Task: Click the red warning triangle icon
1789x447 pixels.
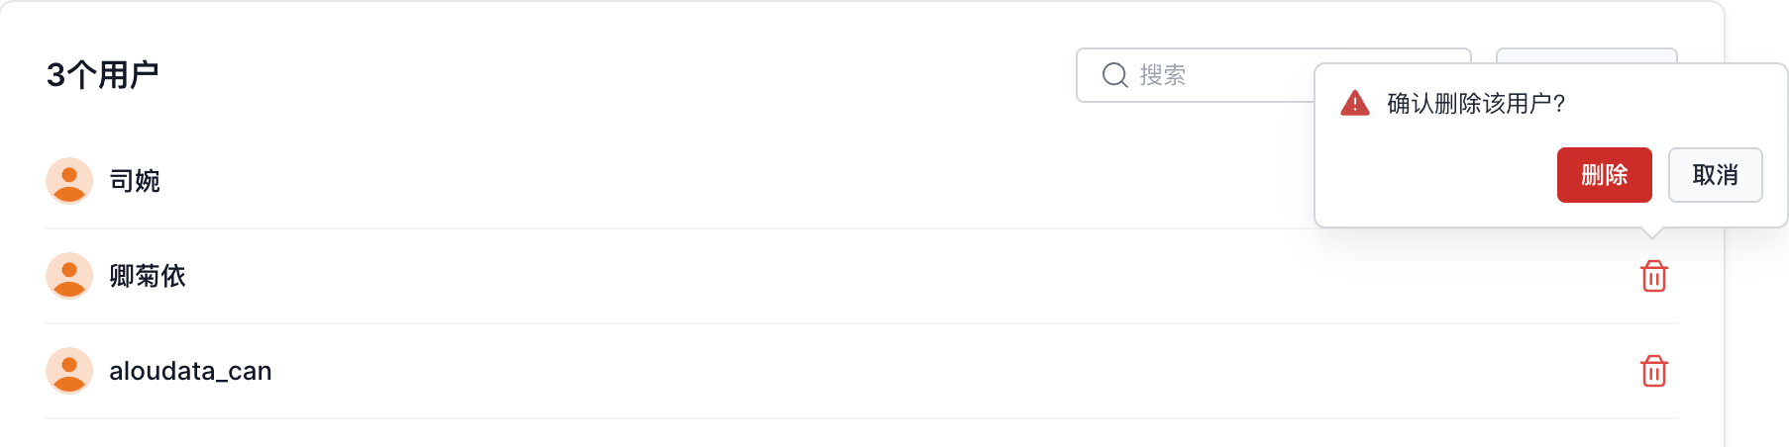Action: [1354, 103]
